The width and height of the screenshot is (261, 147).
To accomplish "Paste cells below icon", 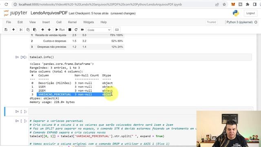I will 35,30.
